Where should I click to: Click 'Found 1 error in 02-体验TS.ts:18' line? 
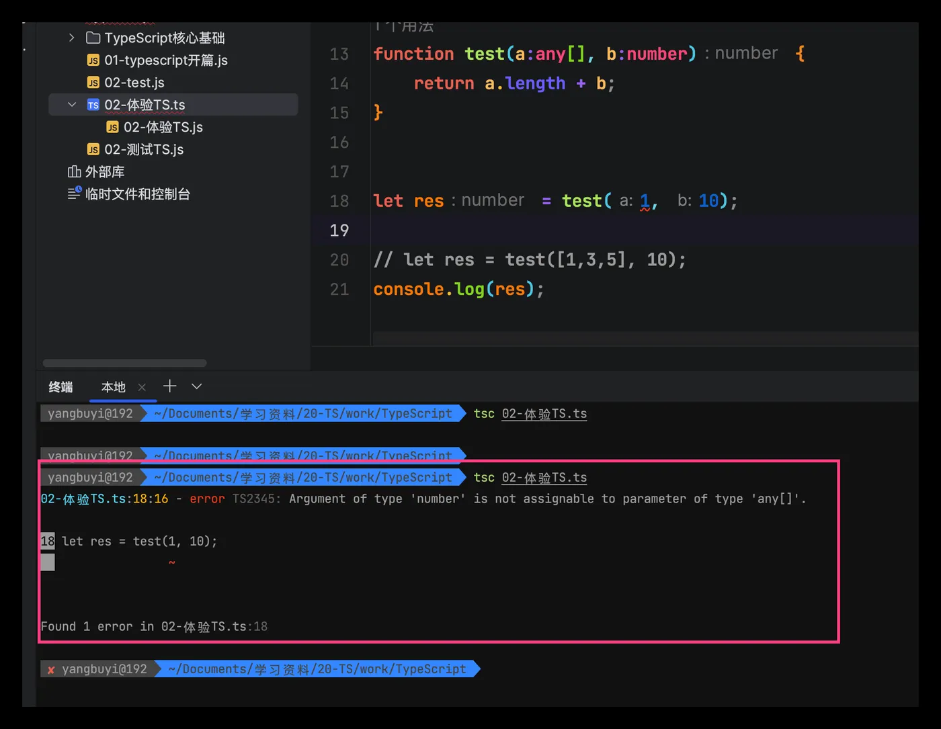[x=154, y=627]
